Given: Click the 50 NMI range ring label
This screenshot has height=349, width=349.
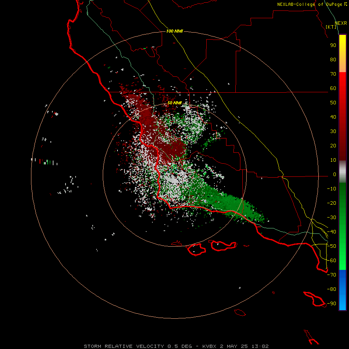Looking at the screenshot, I should pos(174,103).
